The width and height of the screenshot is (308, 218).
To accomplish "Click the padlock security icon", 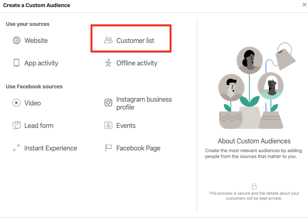I will pos(254,186).
